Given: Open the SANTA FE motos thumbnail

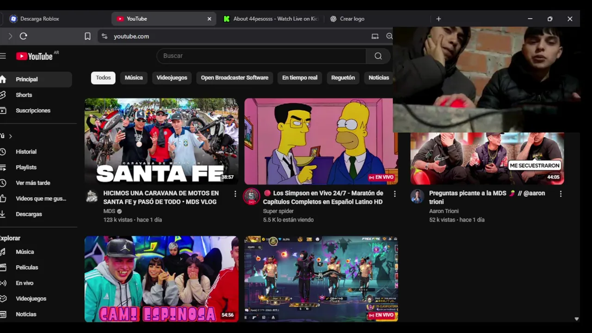Looking at the screenshot, I should (161, 141).
